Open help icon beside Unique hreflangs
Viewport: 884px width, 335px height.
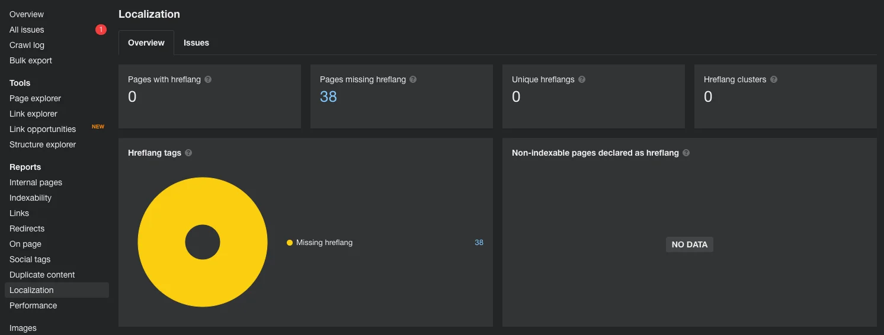tap(582, 79)
